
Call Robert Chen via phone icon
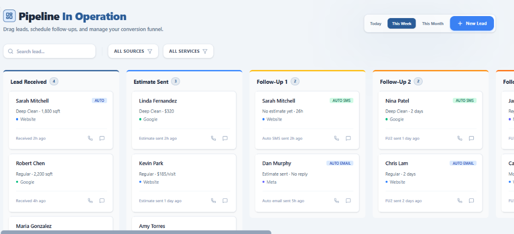click(90, 200)
